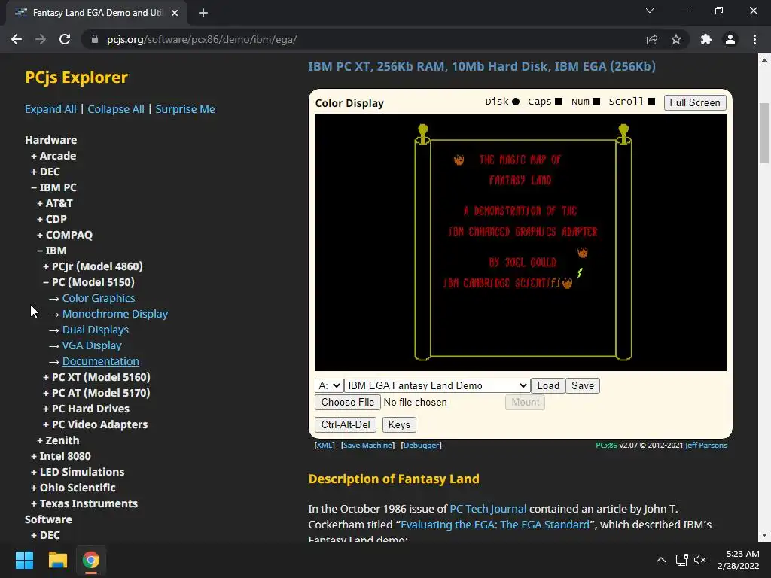Click the network icon in system tray
Image resolution: width=771 pixels, height=578 pixels.
681,560
